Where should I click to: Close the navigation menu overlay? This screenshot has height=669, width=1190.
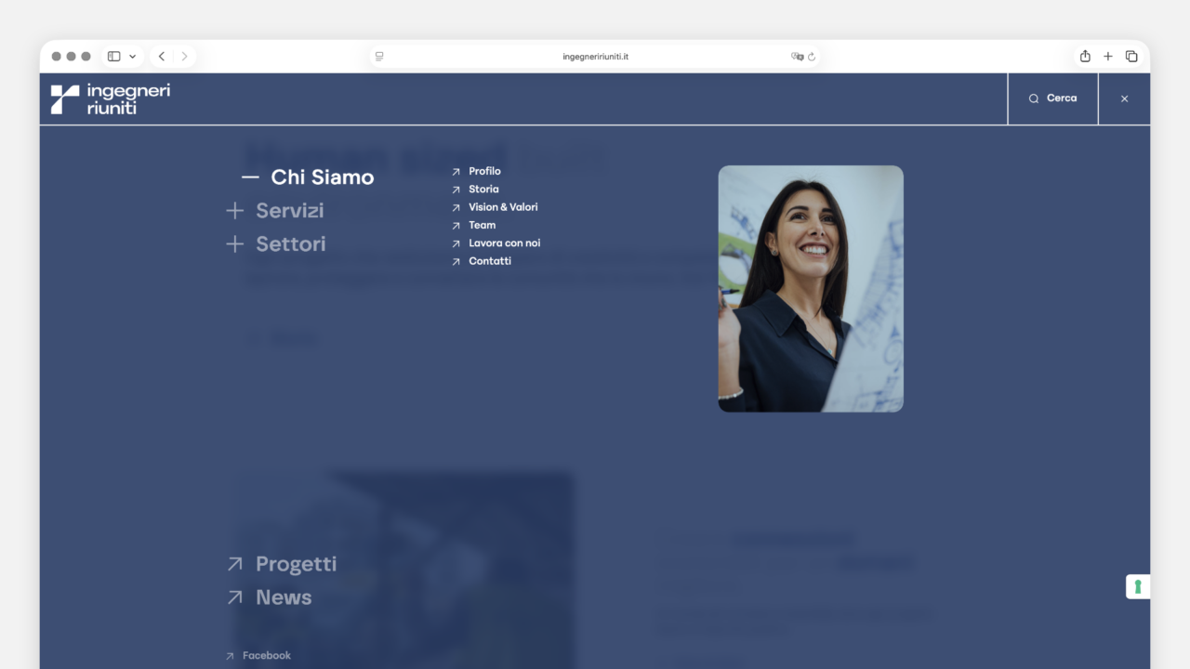[x=1124, y=98]
